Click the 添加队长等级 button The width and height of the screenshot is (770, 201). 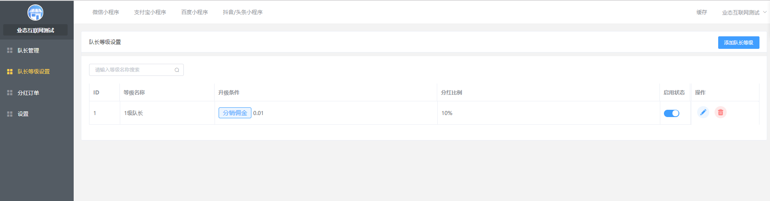coord(739,42)
